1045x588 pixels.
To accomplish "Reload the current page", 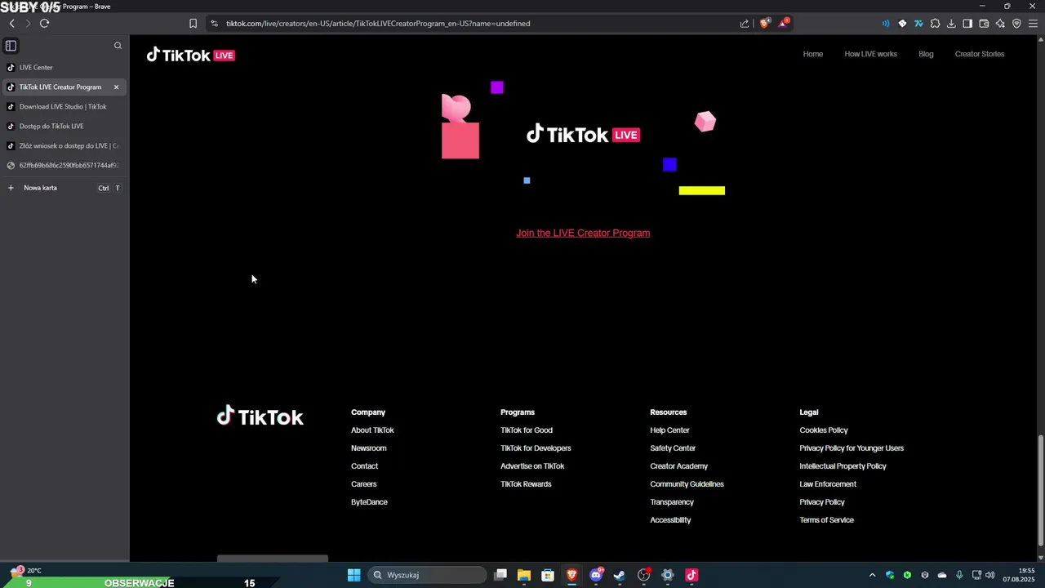I will pos(44,24).
